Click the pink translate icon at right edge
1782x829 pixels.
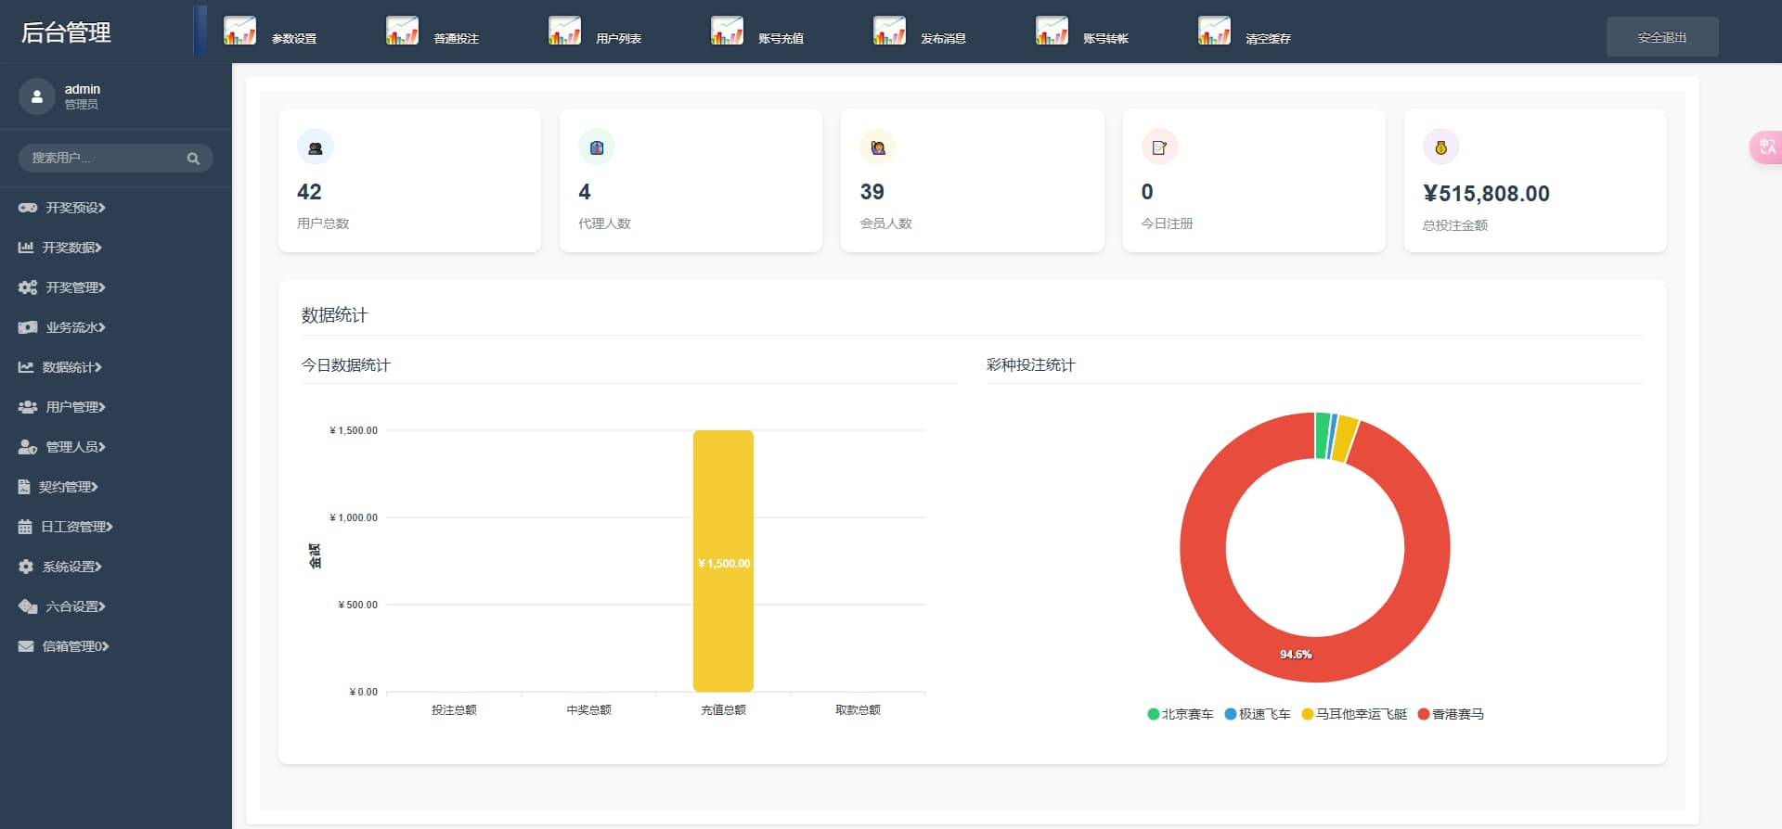click(x=1766, y=147)
